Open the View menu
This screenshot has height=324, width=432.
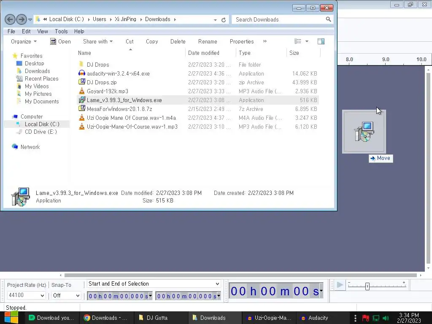click(x=43, y=31)
